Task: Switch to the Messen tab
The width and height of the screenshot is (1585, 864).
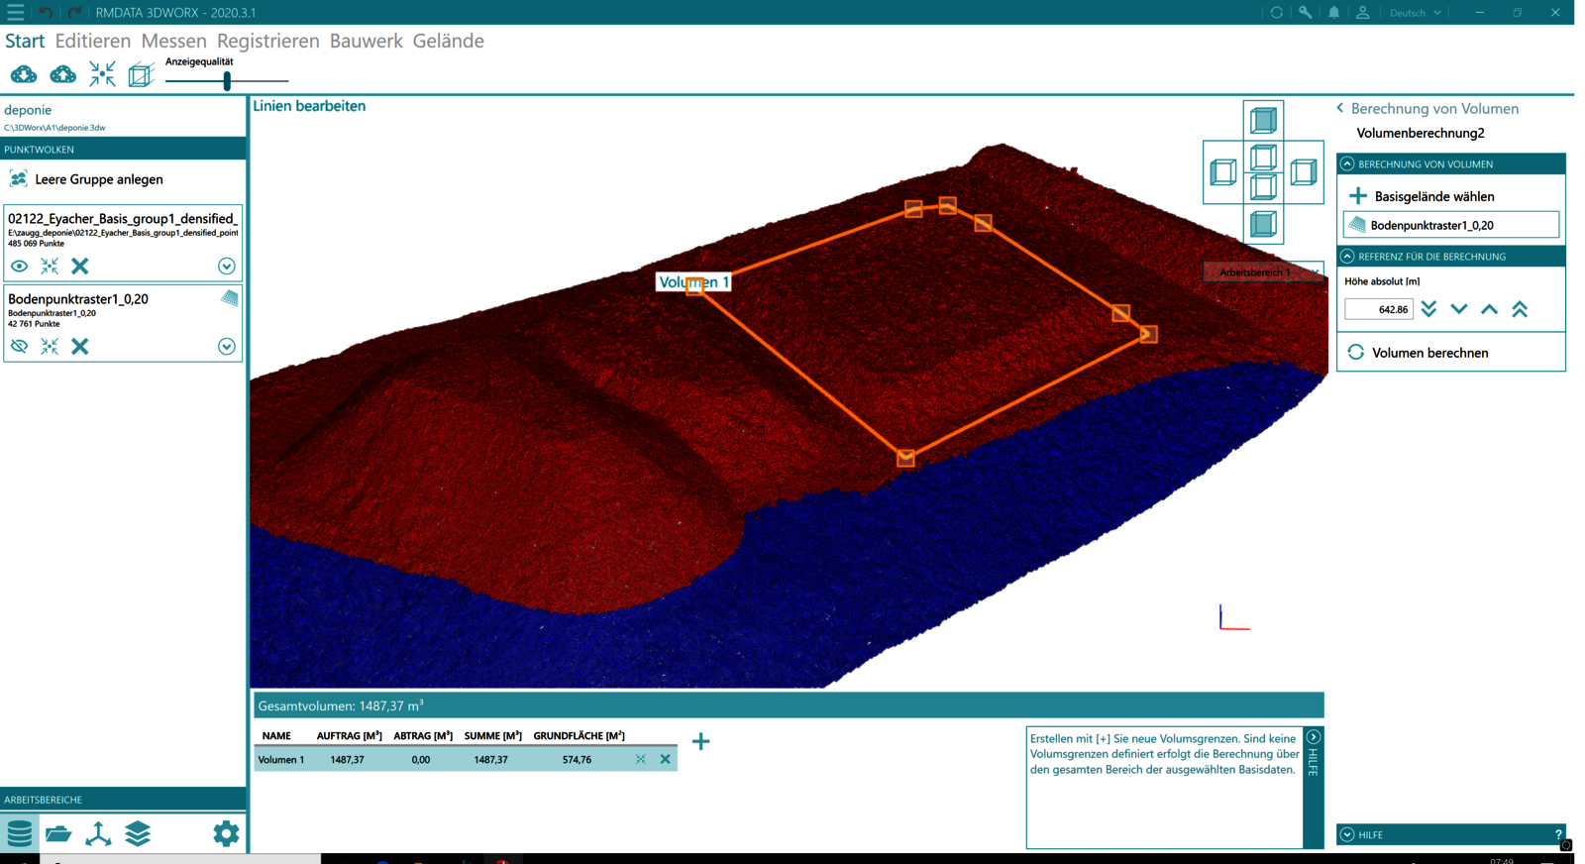Action: (173, 41)
